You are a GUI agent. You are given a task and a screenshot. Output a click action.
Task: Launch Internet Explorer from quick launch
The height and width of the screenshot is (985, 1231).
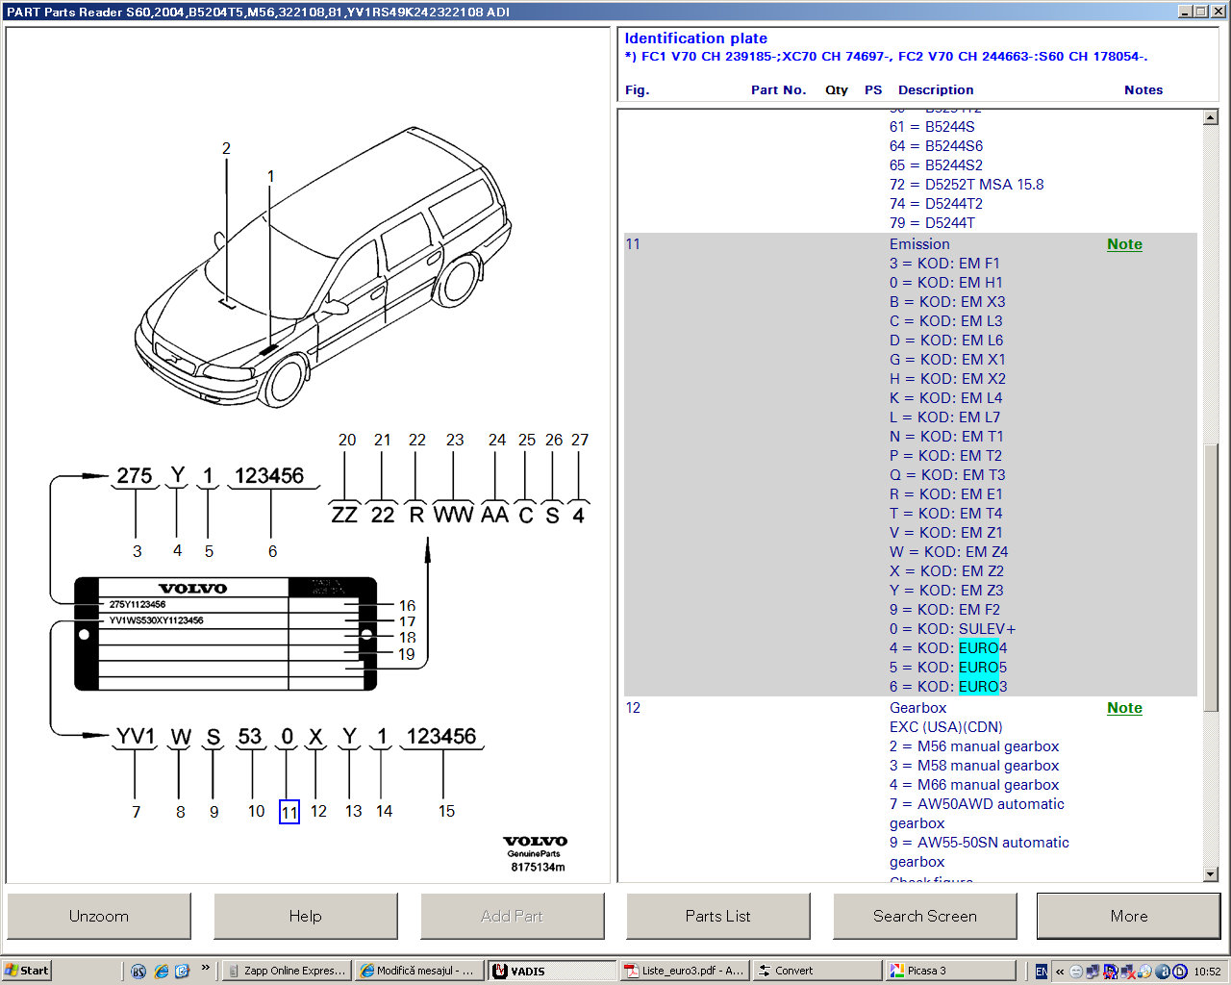point(161,971)
